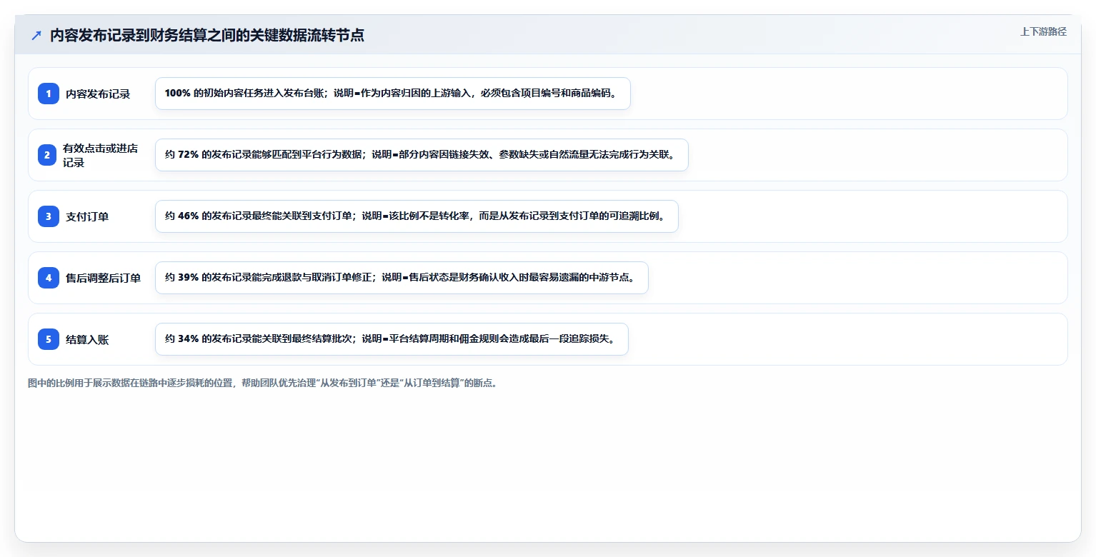Image resolution: width=1096 pixels, height=557 pixels.
Task: Click the 100% 初始内容任务 description box
Action: [x=393, y=94]
